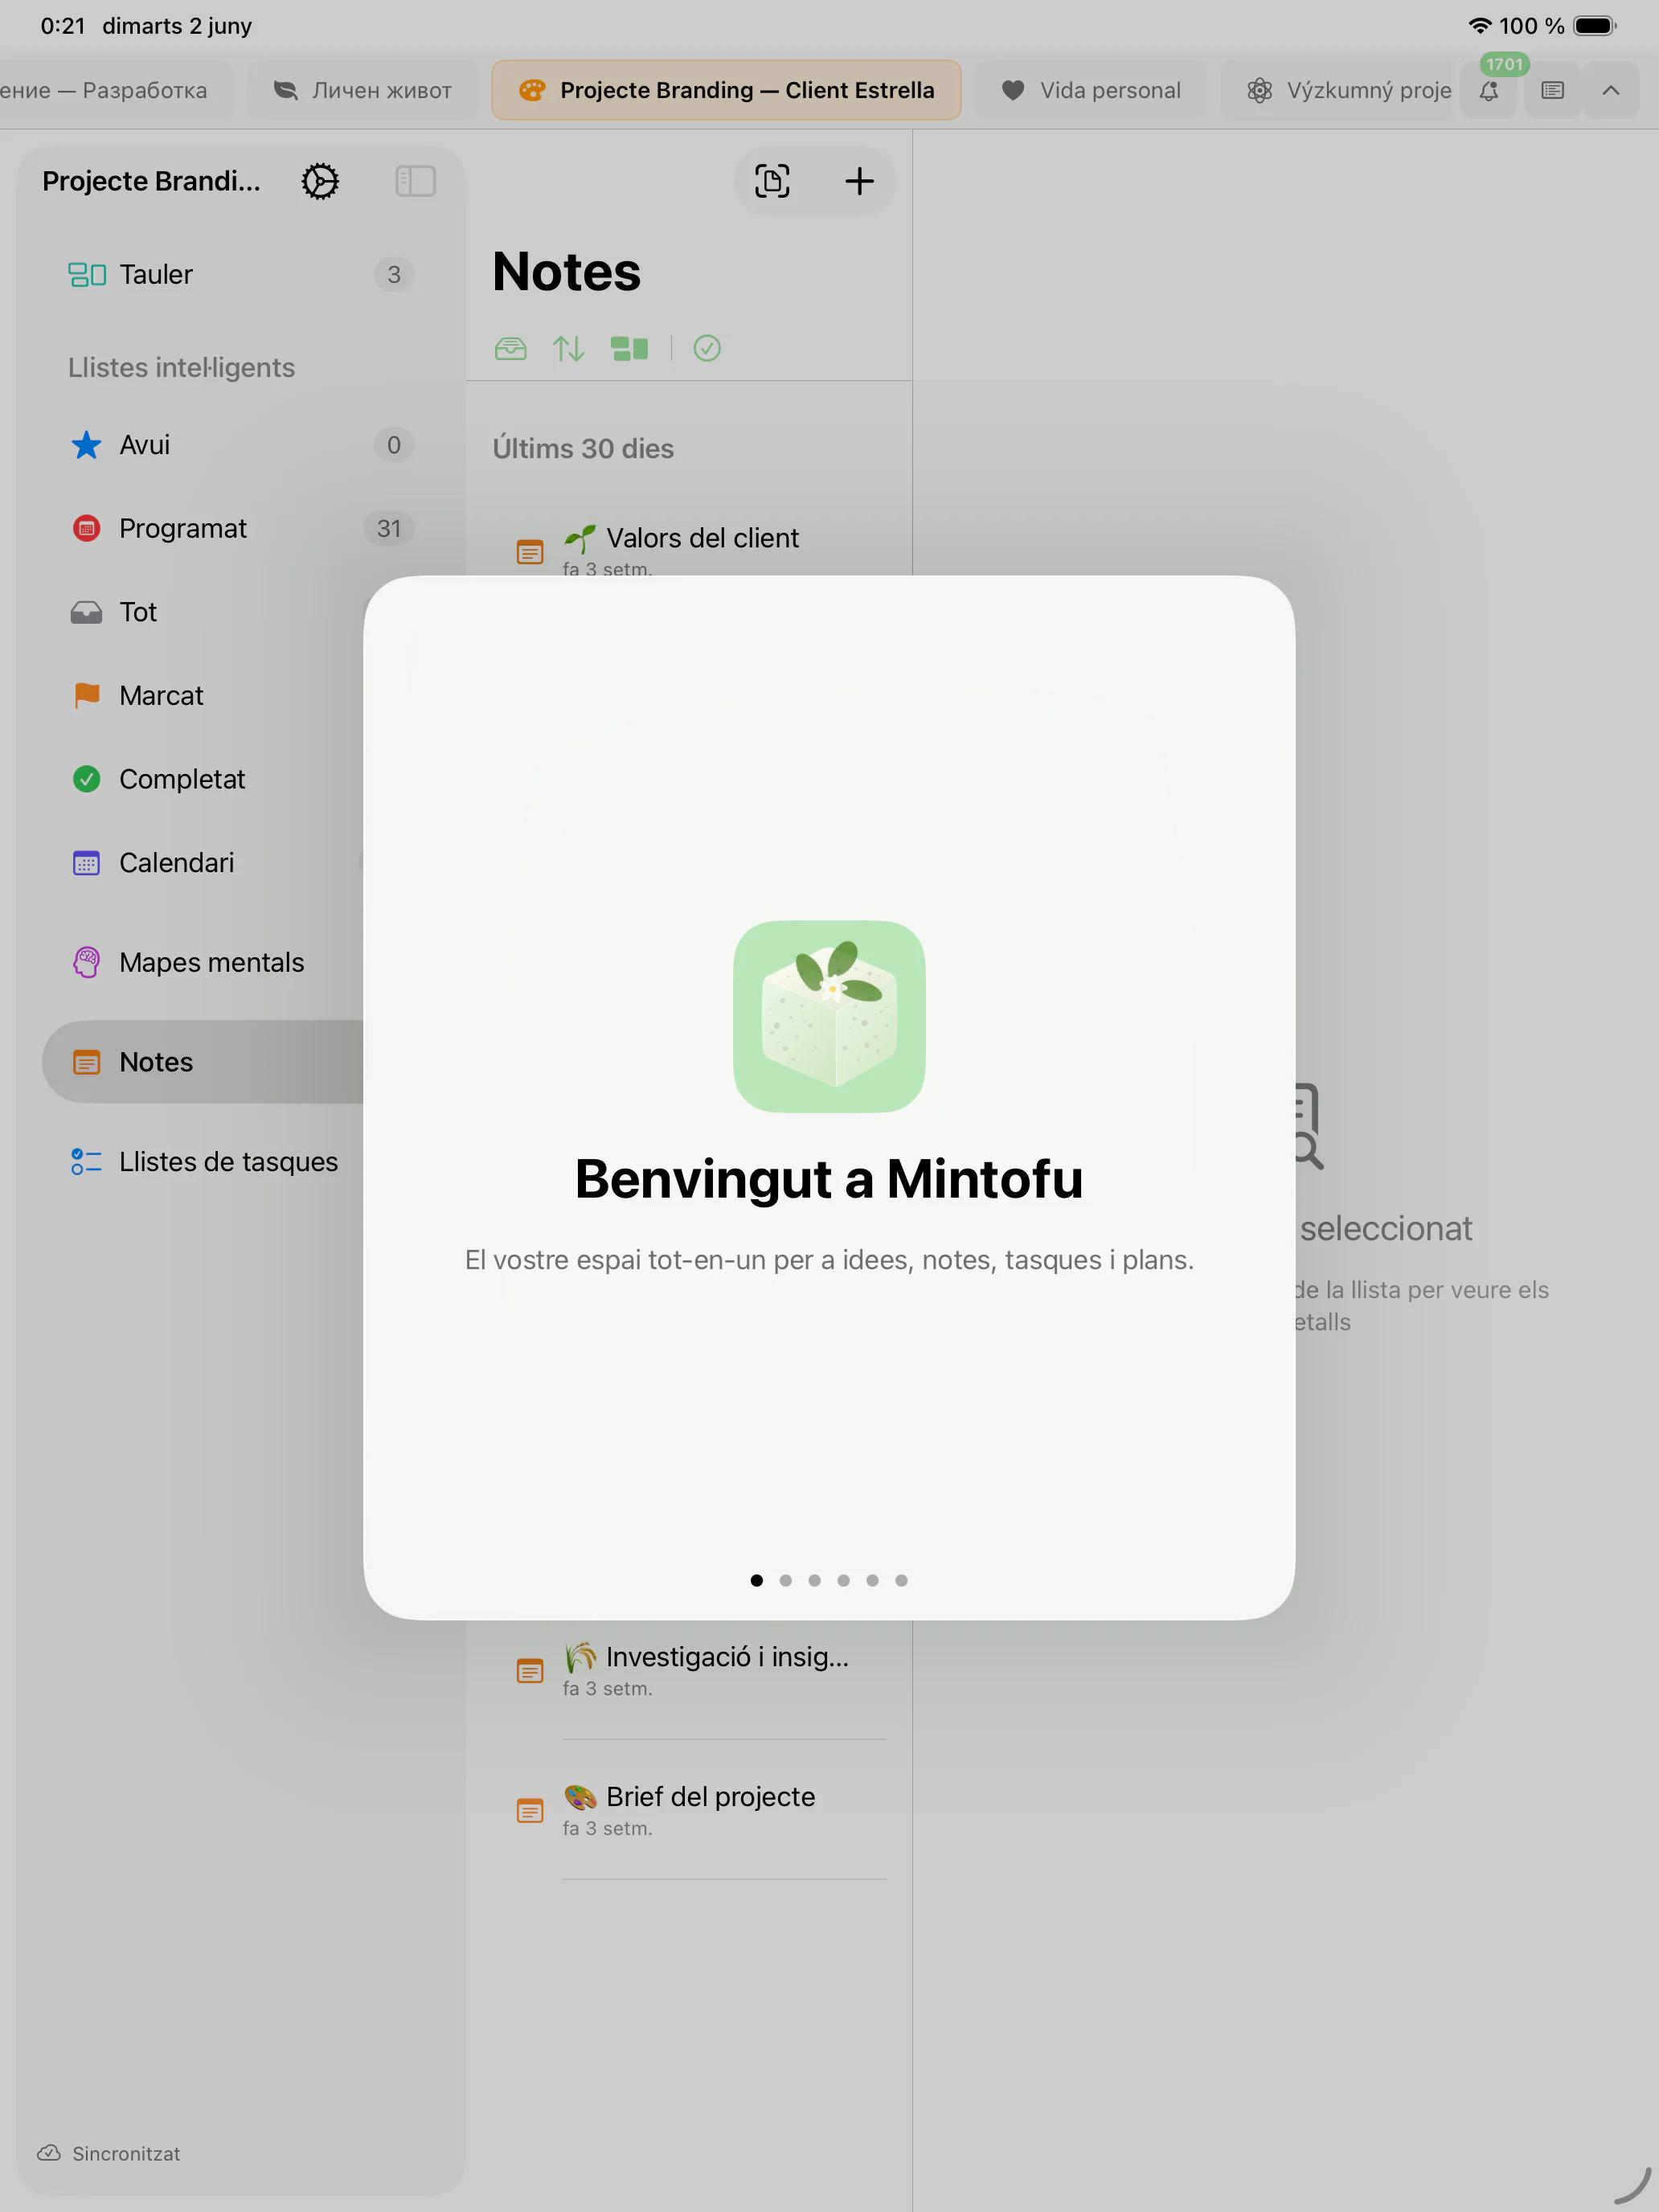The height and width of the screenshot is (2212, 1659).
Task: Open the archive tray filter icon
Action: 510,348
